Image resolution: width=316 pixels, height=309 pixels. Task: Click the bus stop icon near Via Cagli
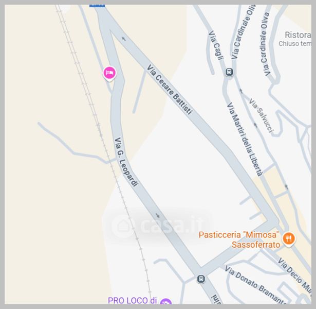[229, 72]
